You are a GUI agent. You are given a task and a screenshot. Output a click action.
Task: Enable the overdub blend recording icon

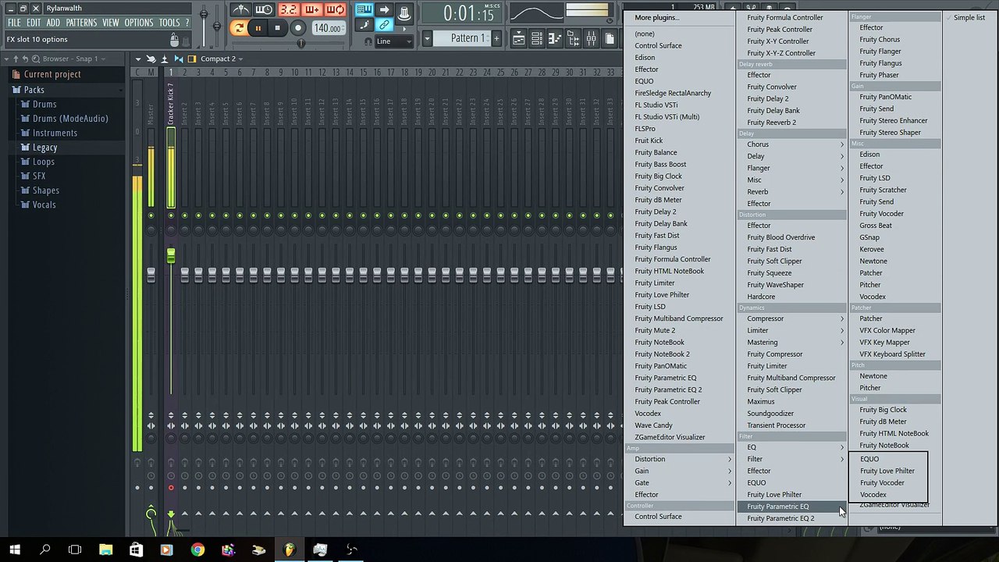tap(312, 10)
